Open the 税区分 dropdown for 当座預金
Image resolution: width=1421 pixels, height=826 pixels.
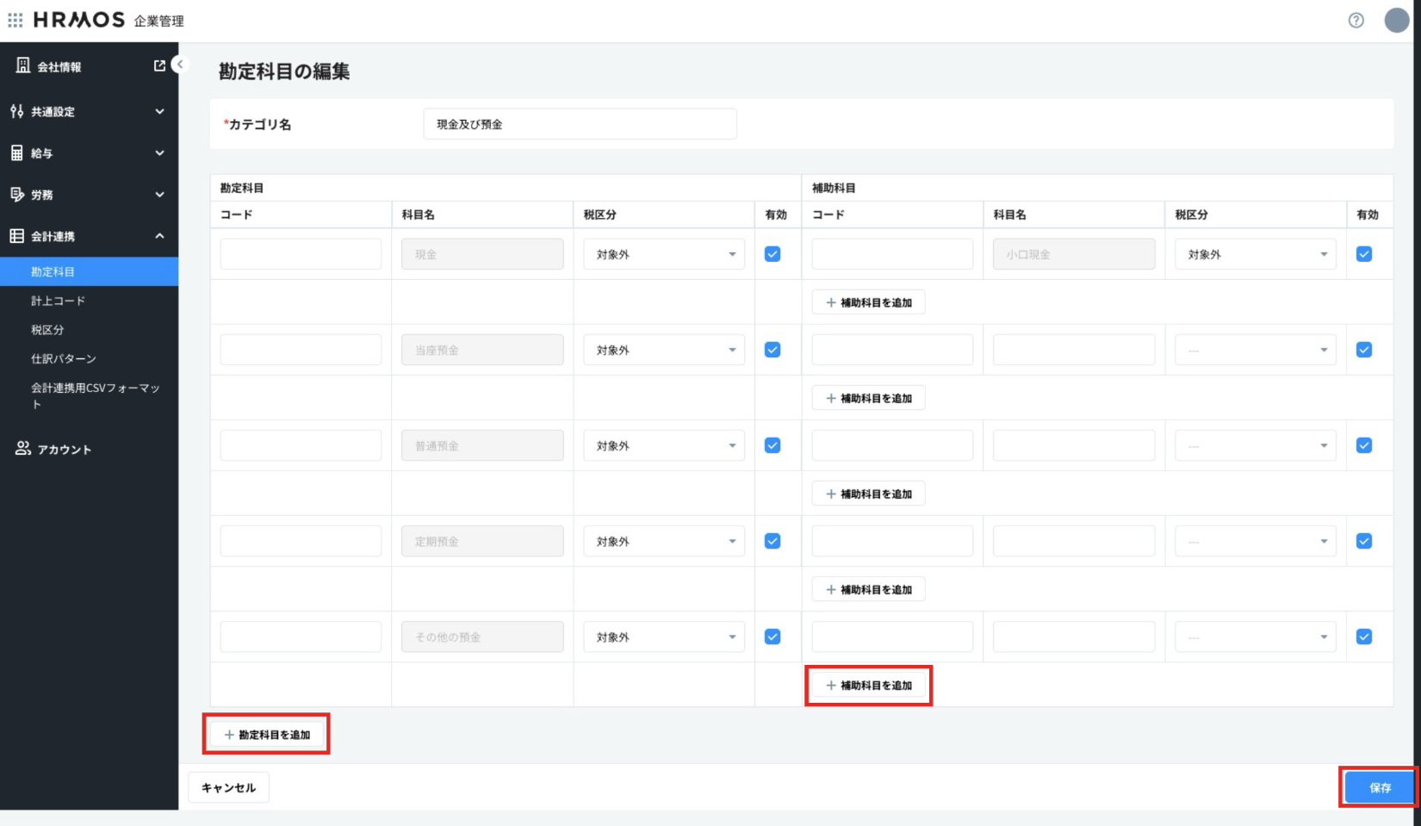coord(663,351)
